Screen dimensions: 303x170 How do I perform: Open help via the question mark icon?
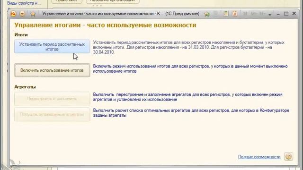(288, 156)
